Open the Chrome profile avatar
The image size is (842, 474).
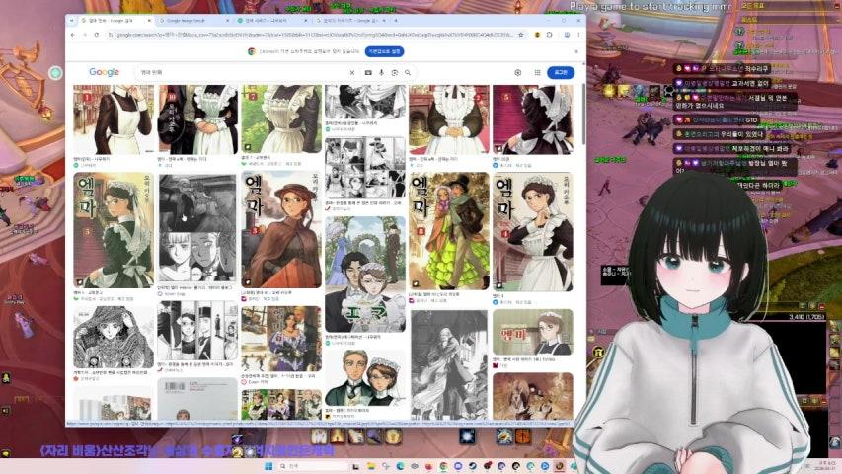567,35
